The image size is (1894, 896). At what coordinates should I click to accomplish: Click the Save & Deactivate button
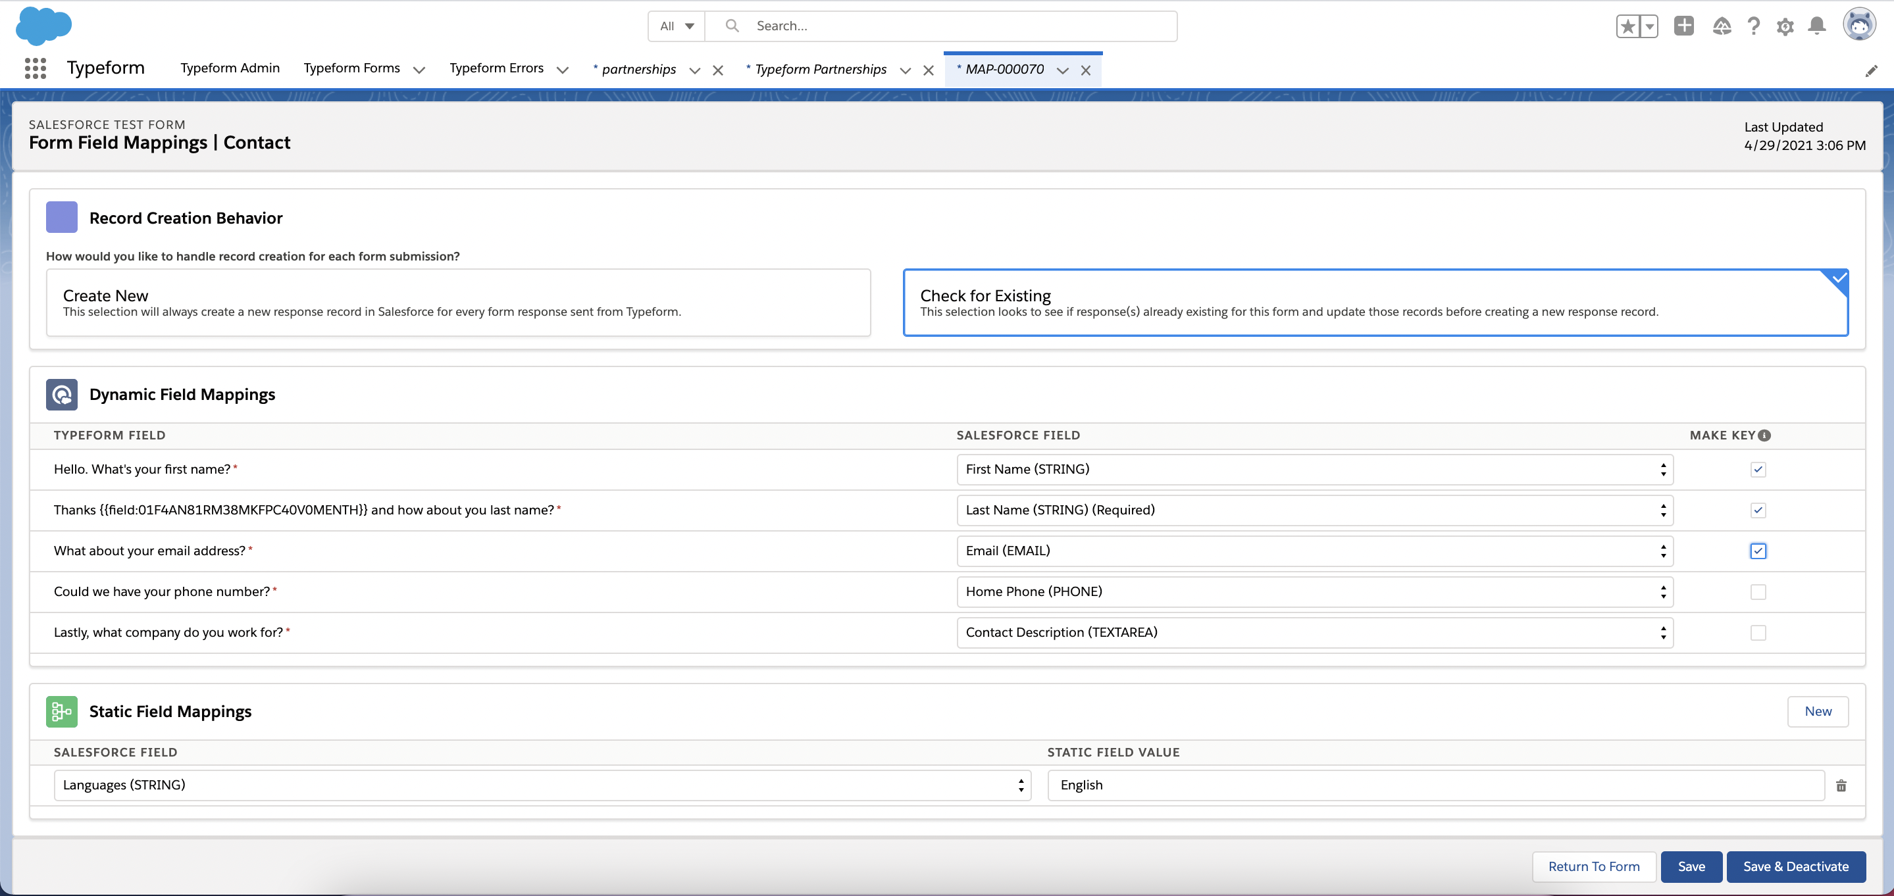(1795, 866)
